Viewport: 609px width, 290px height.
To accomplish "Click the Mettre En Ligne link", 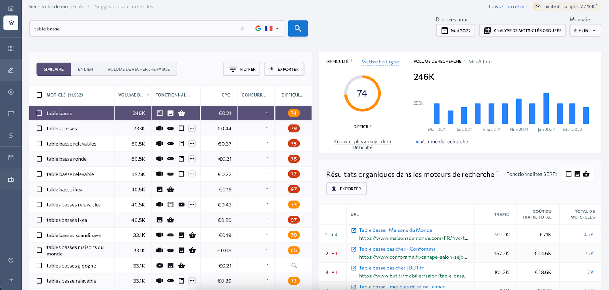I will click(x=380, y=62).
